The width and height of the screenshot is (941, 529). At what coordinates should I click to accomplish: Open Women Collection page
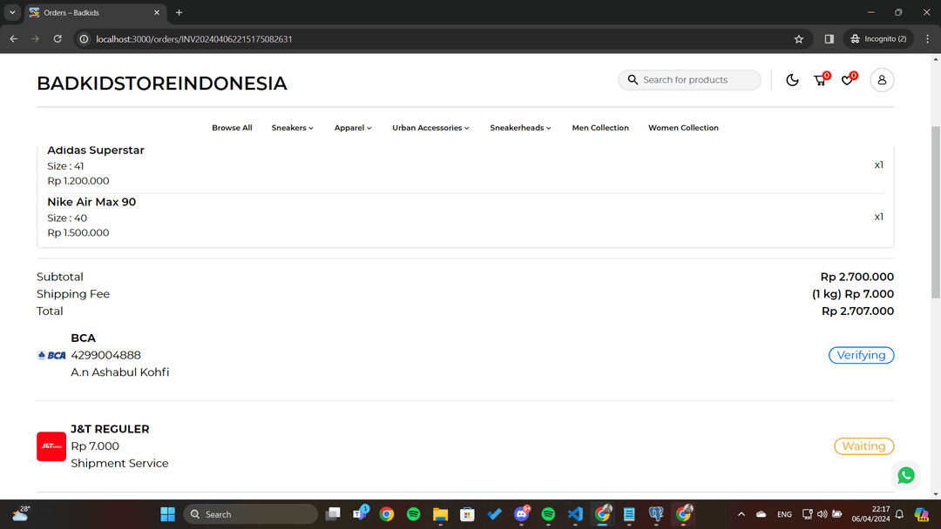683,128
